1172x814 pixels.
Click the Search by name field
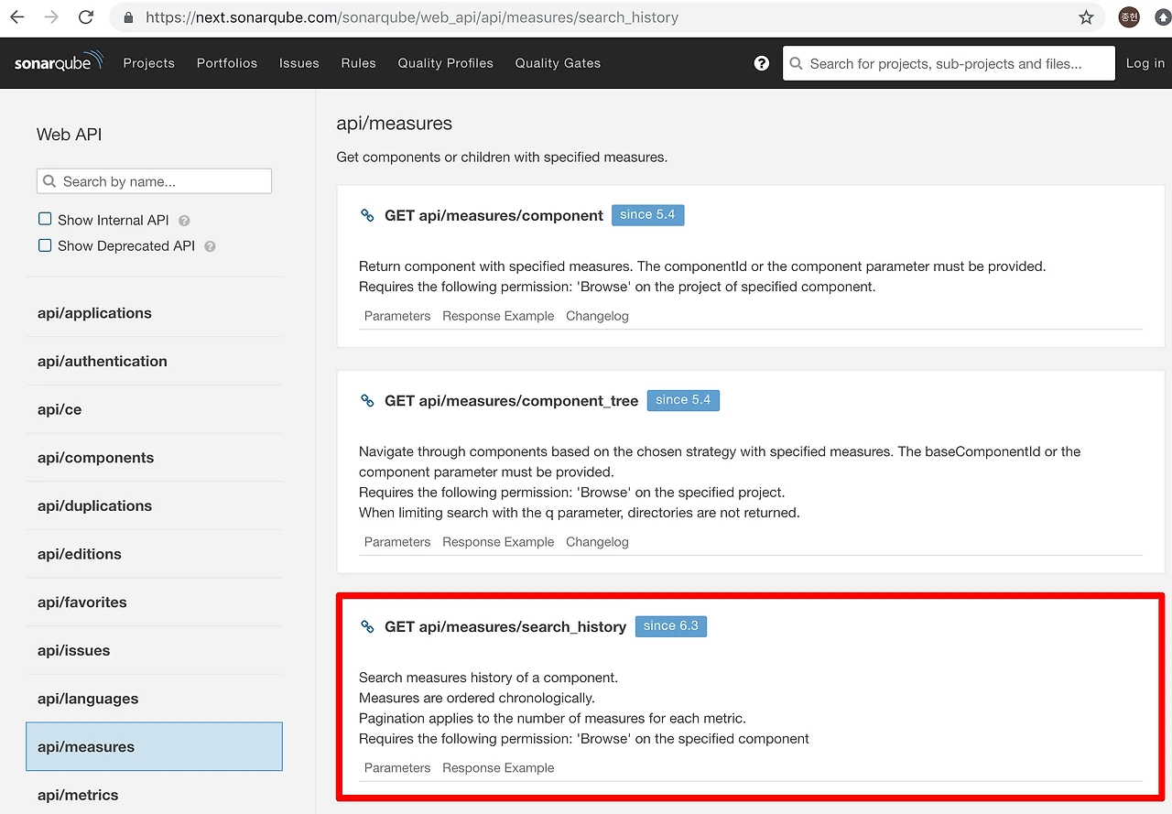pyautogui.click(x=154, y=181)
